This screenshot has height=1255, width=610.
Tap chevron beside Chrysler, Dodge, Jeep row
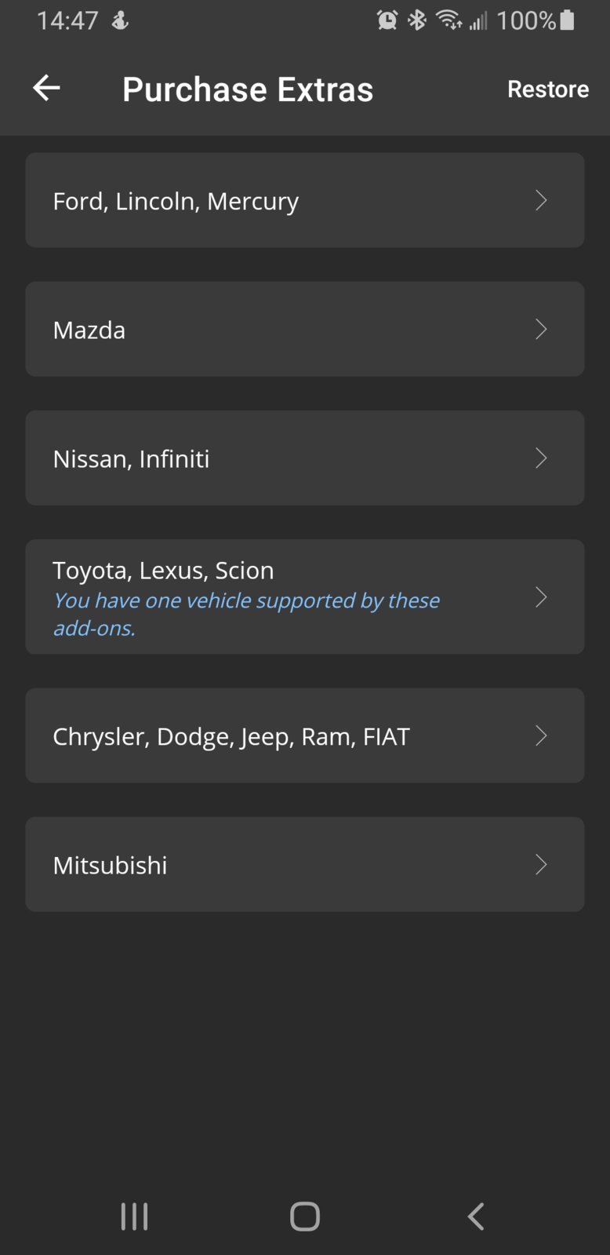click(541, 735)
